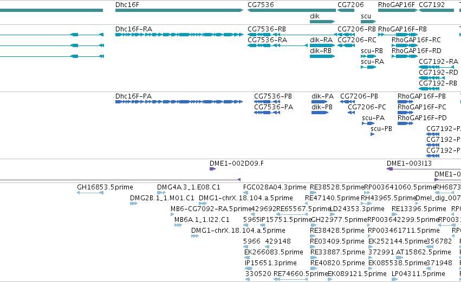Click the scu-RA transcript glyph

tap(368, 67)
